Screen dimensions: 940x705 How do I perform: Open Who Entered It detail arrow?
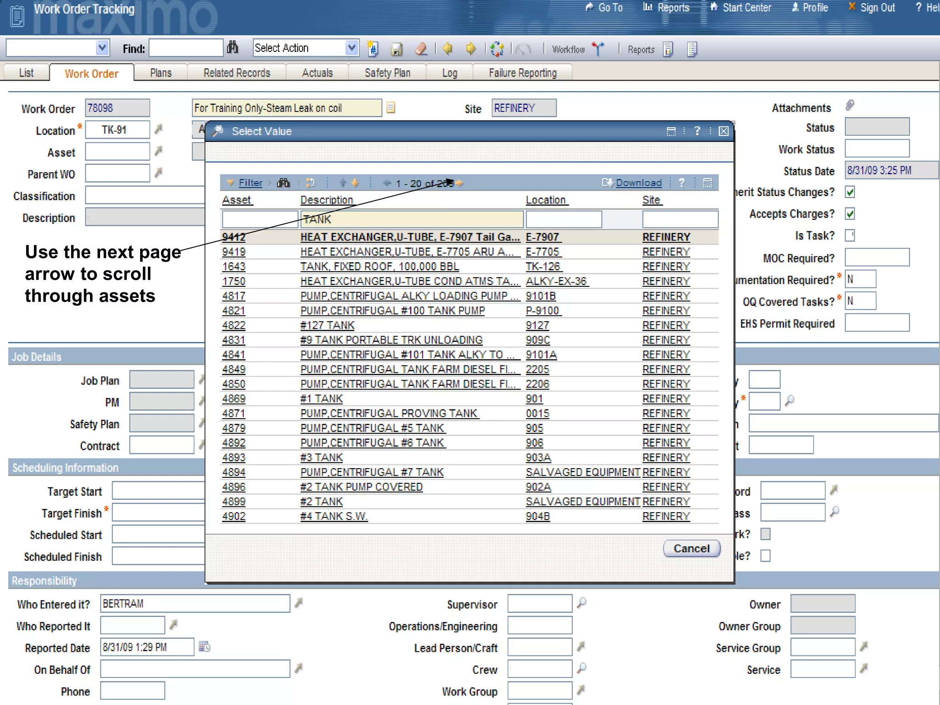(299, 603)
